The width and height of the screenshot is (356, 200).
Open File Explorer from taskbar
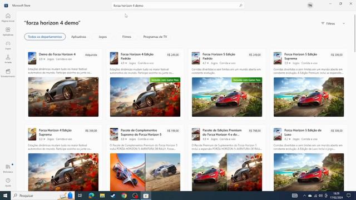pos(102,196)
